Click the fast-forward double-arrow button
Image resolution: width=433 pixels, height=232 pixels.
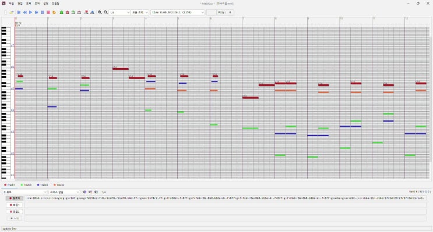37,12
